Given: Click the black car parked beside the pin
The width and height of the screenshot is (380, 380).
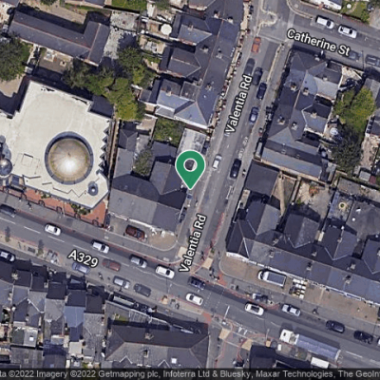Looking at the screenshot, I should tap(236, 168).
